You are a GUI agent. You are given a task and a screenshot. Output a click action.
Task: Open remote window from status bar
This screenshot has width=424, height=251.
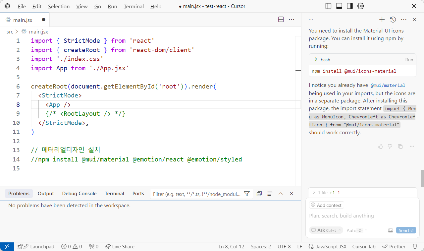[7, 246]
